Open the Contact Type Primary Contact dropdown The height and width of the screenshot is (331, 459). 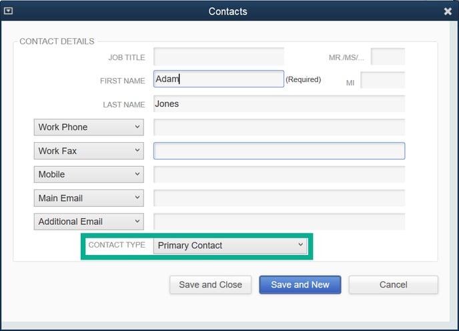coord(230,246)
